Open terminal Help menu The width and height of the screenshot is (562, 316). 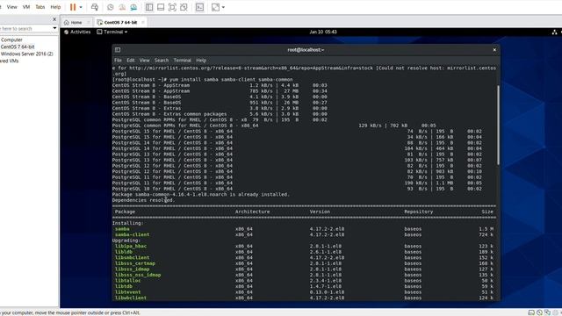pos(201,61)
